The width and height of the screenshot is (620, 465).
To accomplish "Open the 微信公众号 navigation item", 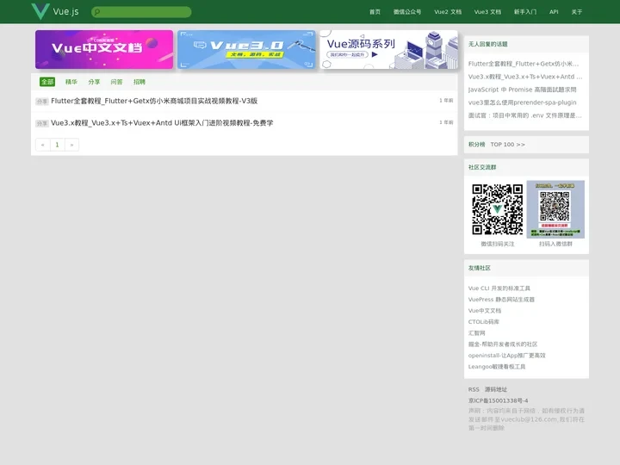I will [406, 12].
